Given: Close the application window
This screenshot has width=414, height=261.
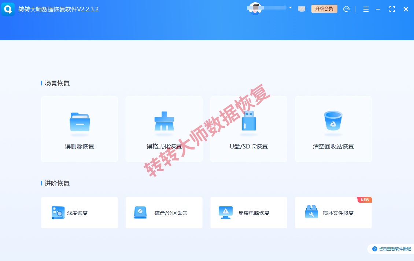Looking at the screenshot, I should 406,9.
